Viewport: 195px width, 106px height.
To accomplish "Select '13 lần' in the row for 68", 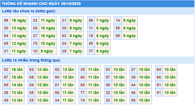I will pyautogui.click(x=43, y=77).
